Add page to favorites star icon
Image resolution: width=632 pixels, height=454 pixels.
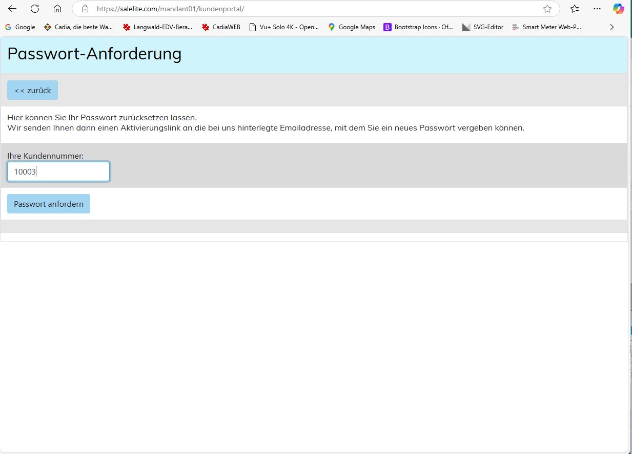[x=547, y=9]
